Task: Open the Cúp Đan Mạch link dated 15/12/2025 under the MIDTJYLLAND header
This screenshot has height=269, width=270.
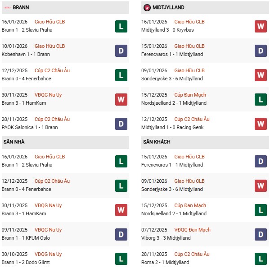Action: click(x=190, y=95)
